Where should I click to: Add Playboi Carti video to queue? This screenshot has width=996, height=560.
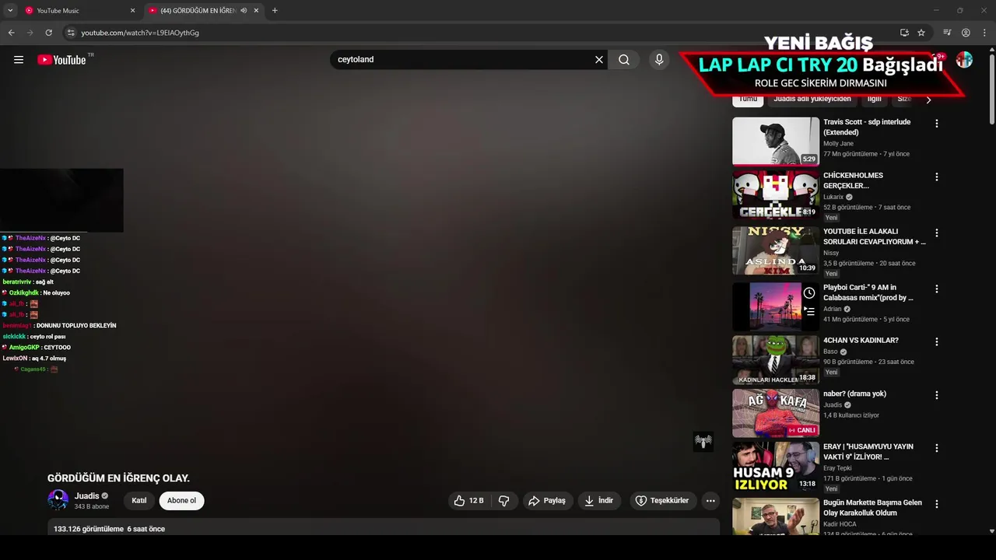tap(809, 311)
